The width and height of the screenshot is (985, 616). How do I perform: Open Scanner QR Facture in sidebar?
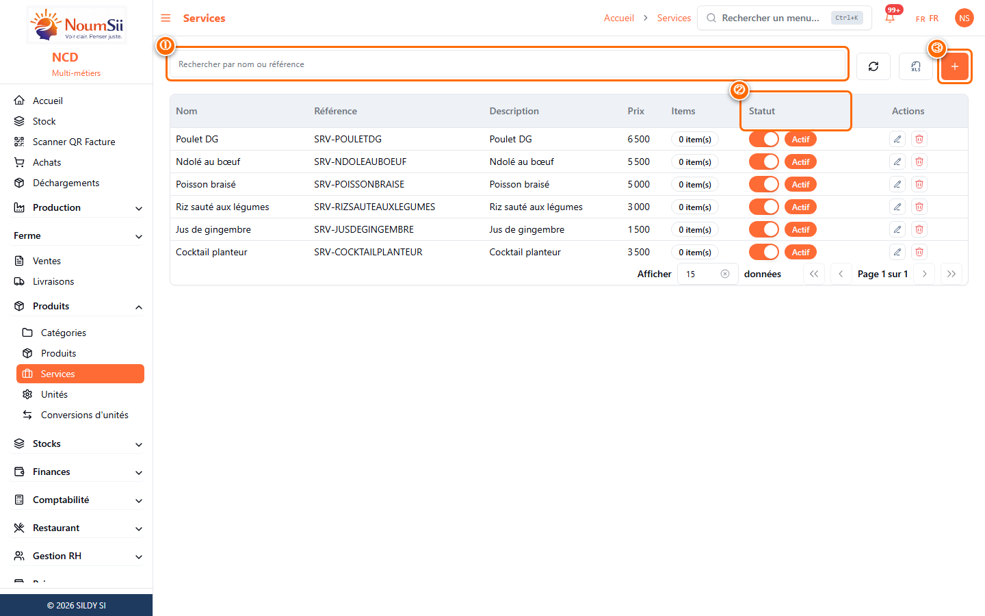point(77,142)
